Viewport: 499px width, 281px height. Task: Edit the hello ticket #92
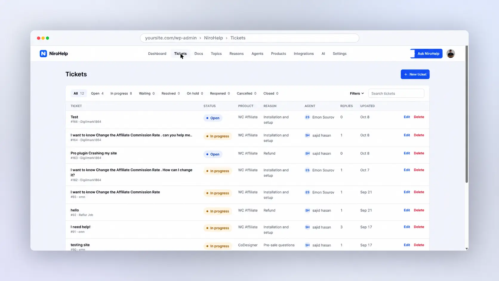pos(407,210)
